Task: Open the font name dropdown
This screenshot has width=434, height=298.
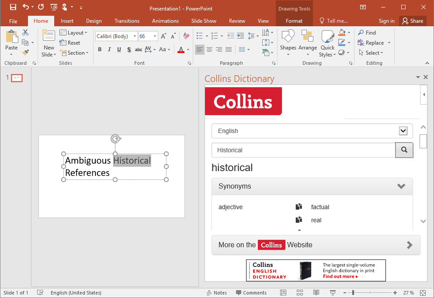Action: (x=135, y=36)
